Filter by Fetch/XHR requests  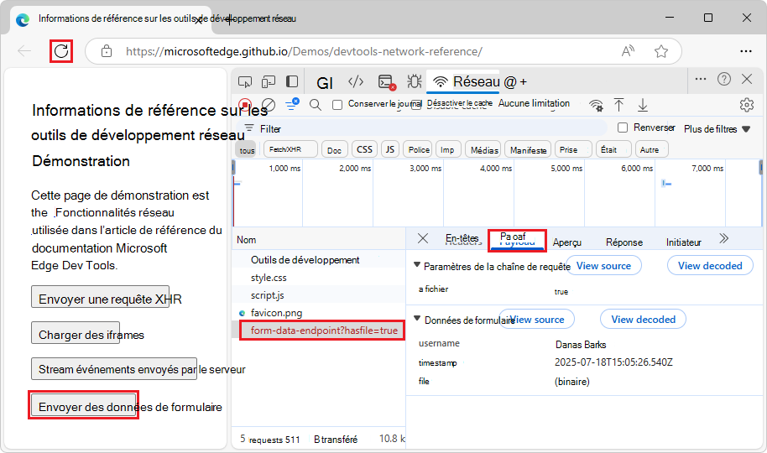click(290, 149)
